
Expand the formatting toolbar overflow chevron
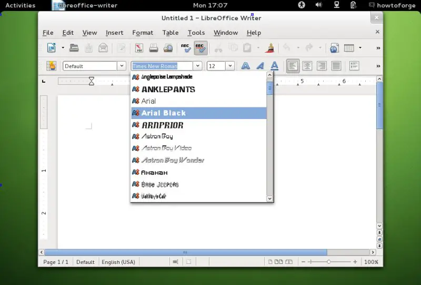pos(378,66)
